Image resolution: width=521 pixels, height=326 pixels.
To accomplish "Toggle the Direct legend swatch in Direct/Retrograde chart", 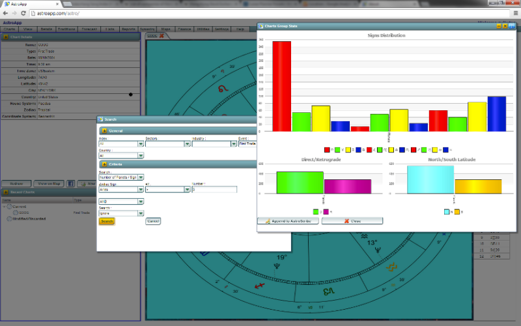I will tap(317, 212).
